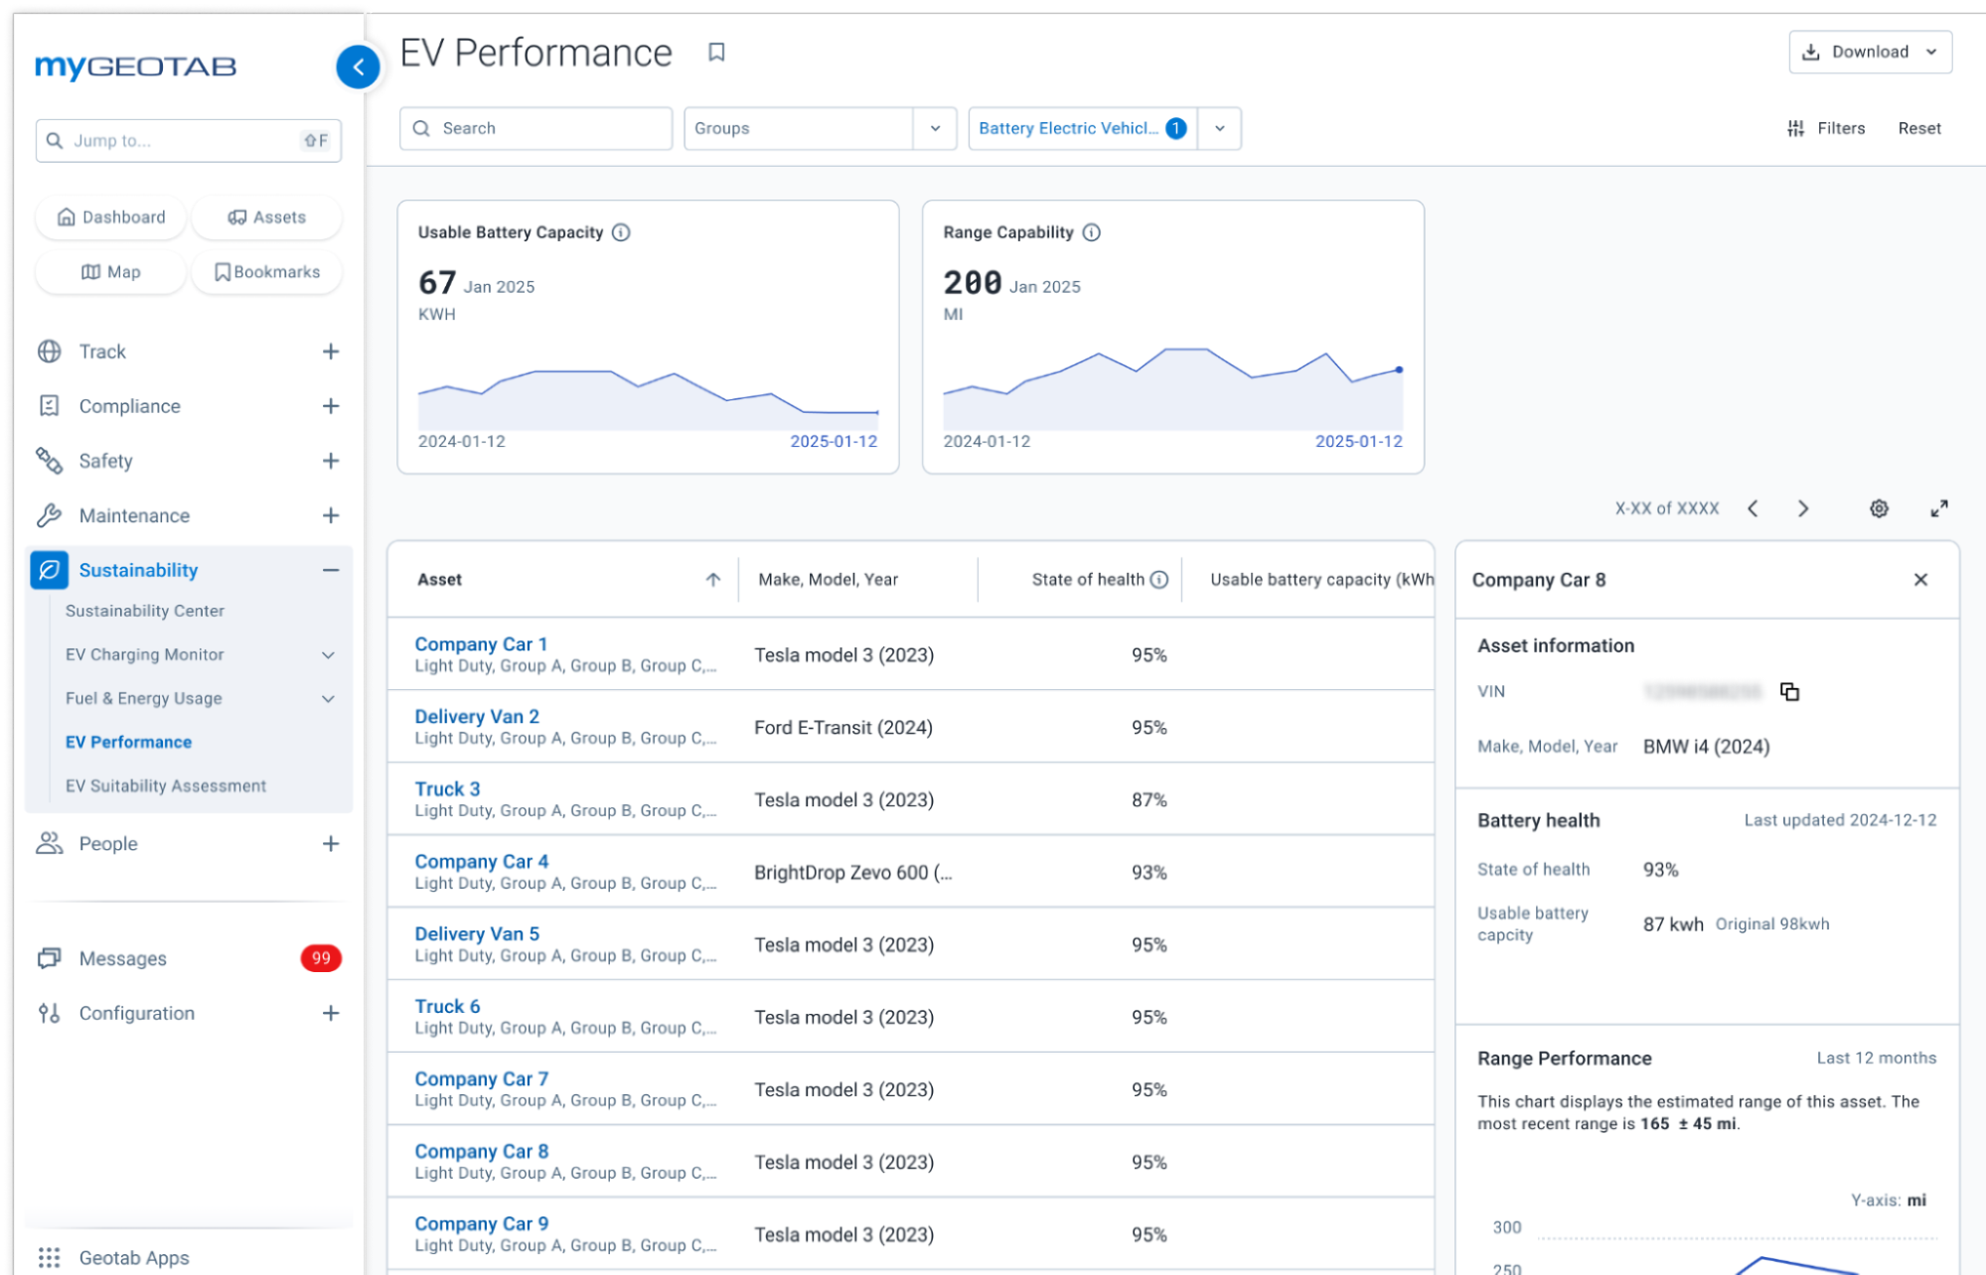Expand EV Charging Monitor submenu
Viewport: 1986px width, 1275px height.
[x=329, y=654]
